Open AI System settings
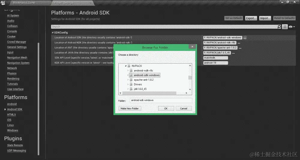The height and width of the screenshot is (160, 300). tap(13, 16)
